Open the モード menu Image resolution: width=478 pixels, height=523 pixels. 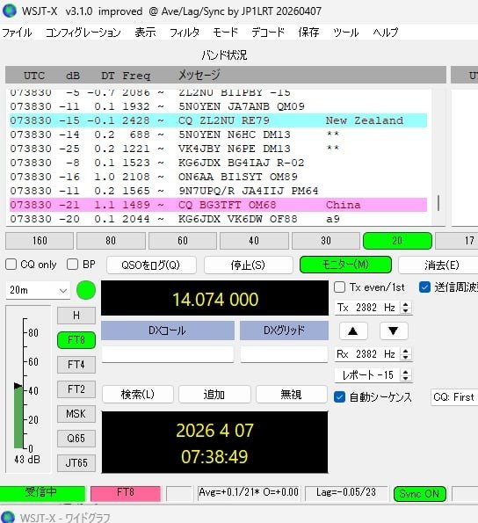coord(225,33)
